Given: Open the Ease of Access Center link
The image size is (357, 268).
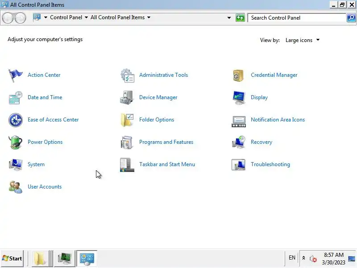Looking at the screenshot, I should pyautogui.click(x=53, y=120).
